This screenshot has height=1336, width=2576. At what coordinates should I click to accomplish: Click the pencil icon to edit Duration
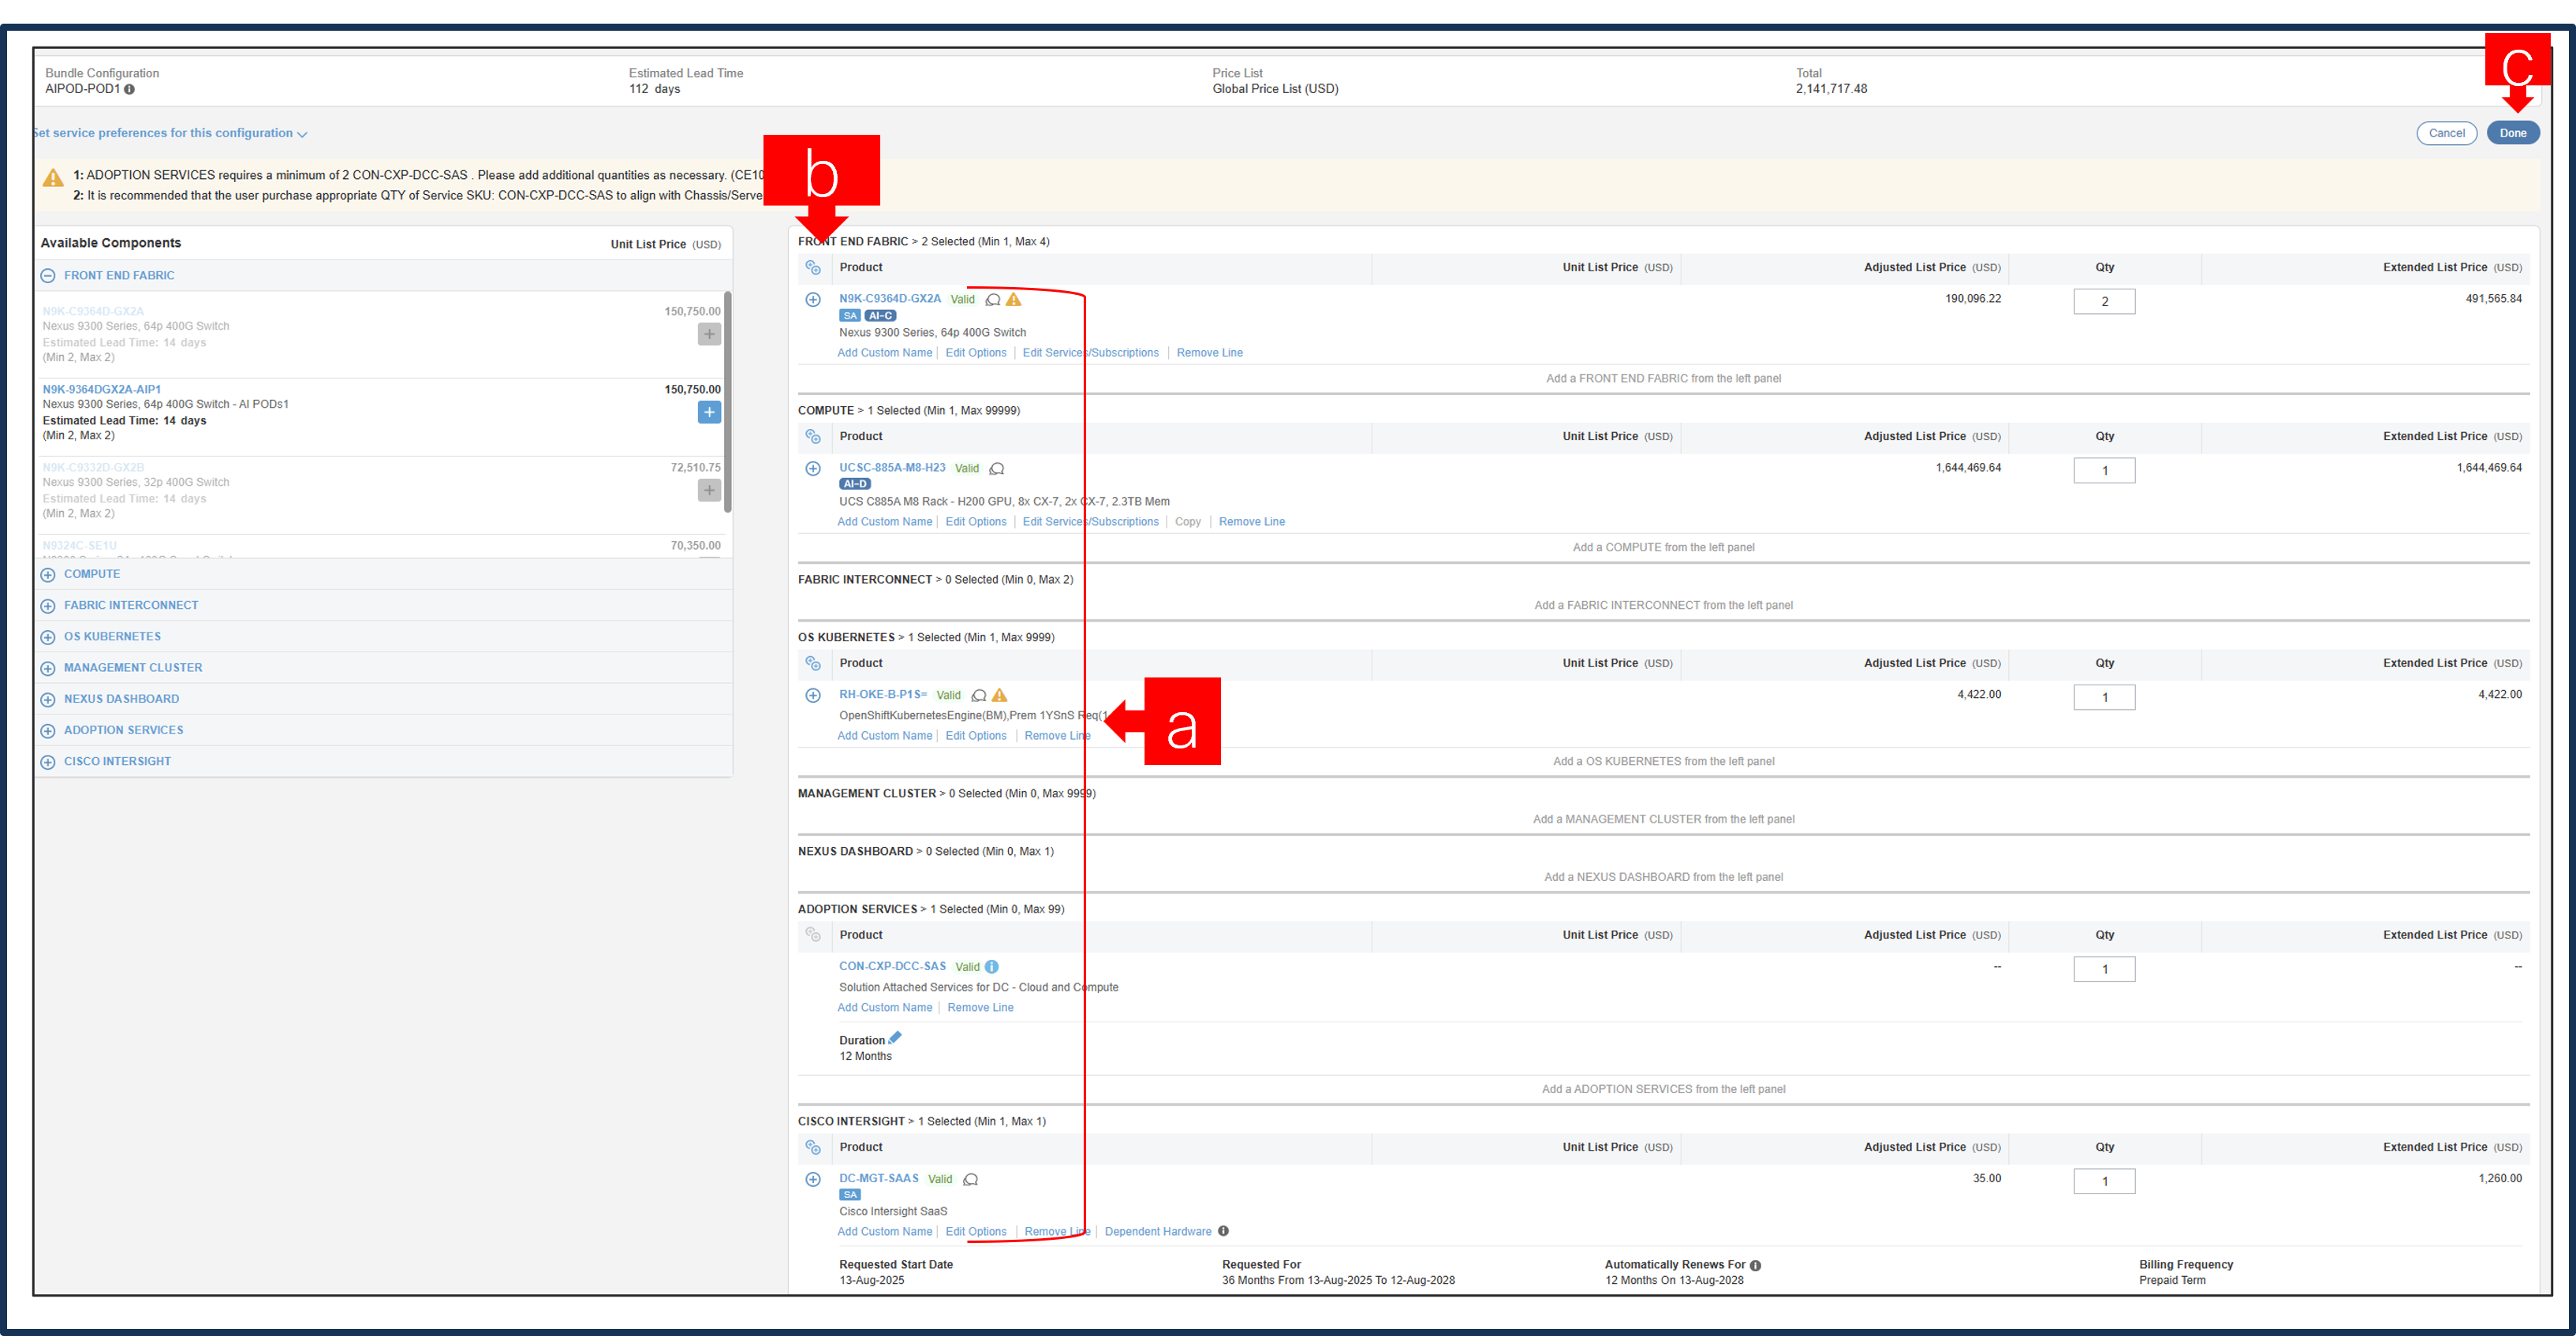point(895,1038)
